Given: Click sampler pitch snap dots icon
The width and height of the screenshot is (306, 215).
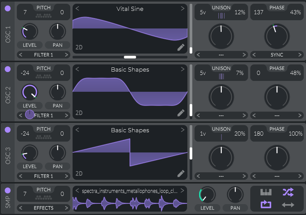Looking at the screenshot, I should pyautogui.click(x=43, y=198).
